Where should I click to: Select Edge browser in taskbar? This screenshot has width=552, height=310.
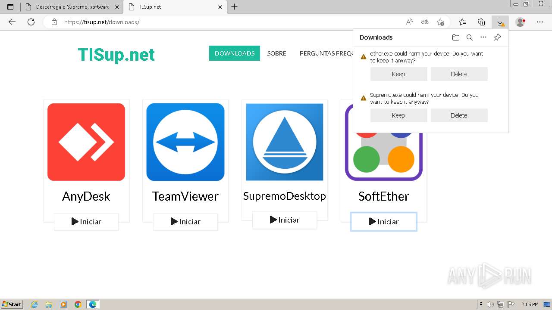pos(93,304)
